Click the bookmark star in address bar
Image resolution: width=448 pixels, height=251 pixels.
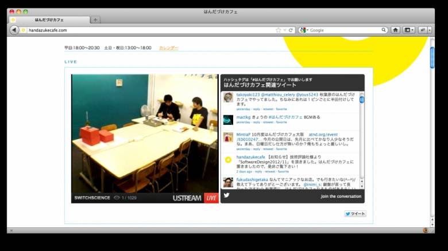(279, 30)
